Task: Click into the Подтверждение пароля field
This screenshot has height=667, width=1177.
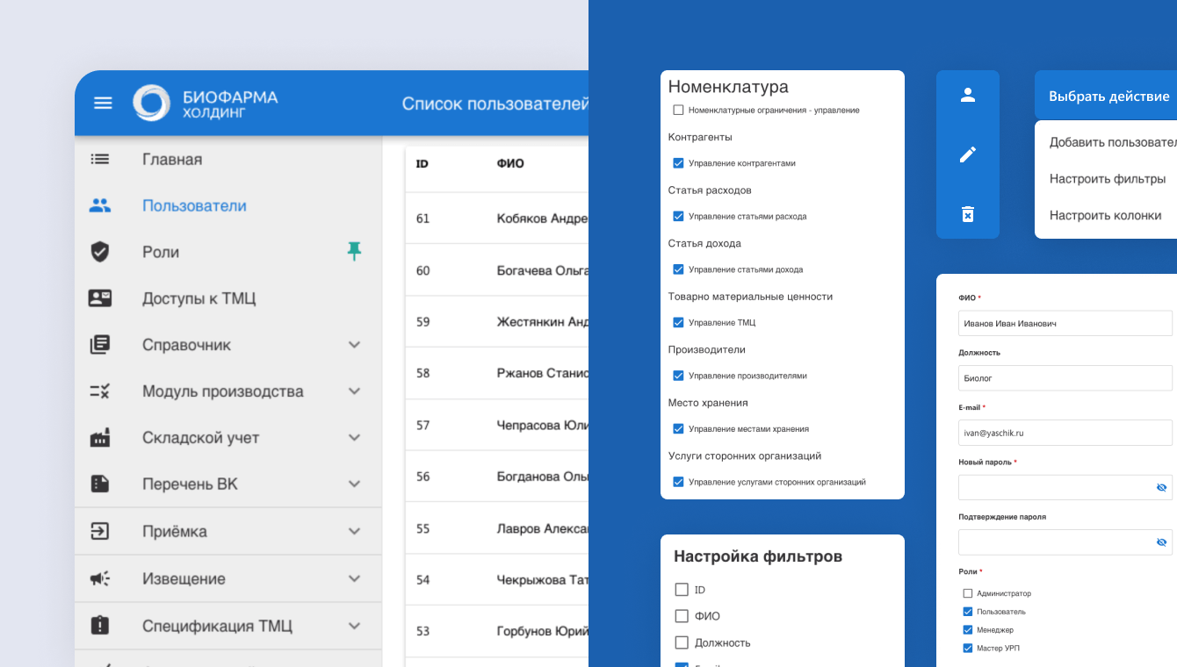Action: tap(1065, 542)
